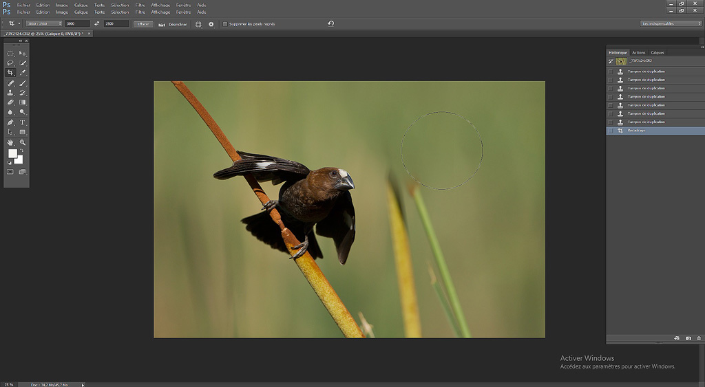Select the Lasso tool

10,63
